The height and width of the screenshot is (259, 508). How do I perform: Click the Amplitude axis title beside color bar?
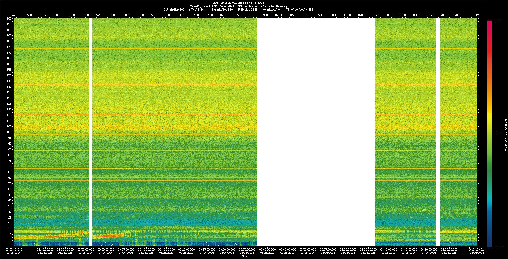(x=506, y=134)
